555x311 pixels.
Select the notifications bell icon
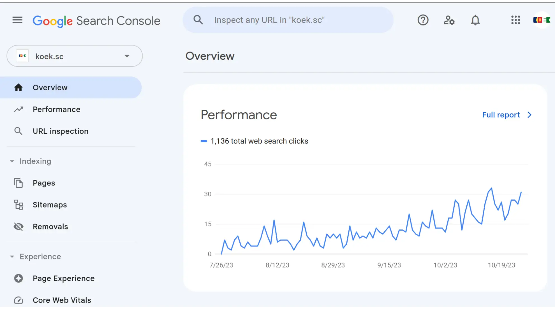(x=475, y=20)
